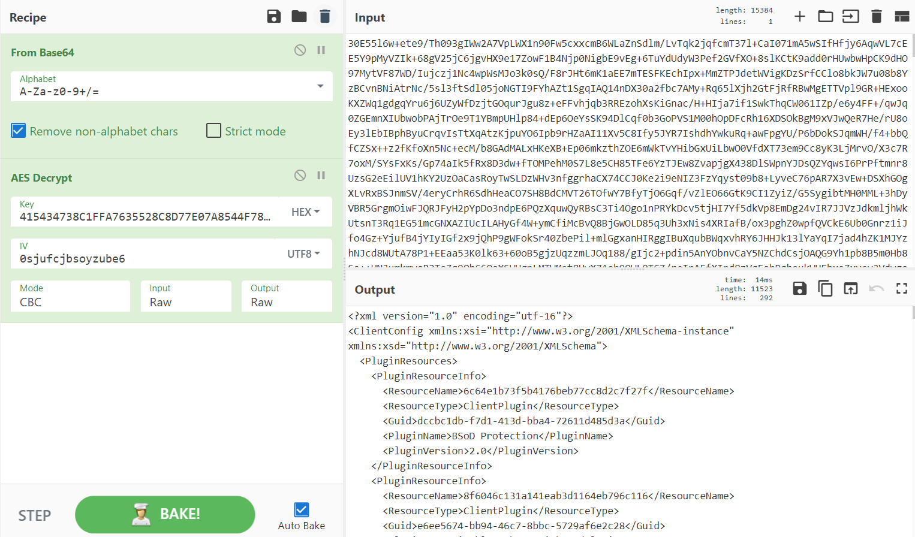Click the output time 14ms stat
Screen dimensions: 915x537
coord(748,280)
